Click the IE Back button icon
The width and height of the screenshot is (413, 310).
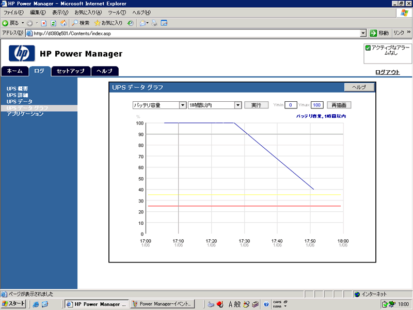click(x=6, y=23)
